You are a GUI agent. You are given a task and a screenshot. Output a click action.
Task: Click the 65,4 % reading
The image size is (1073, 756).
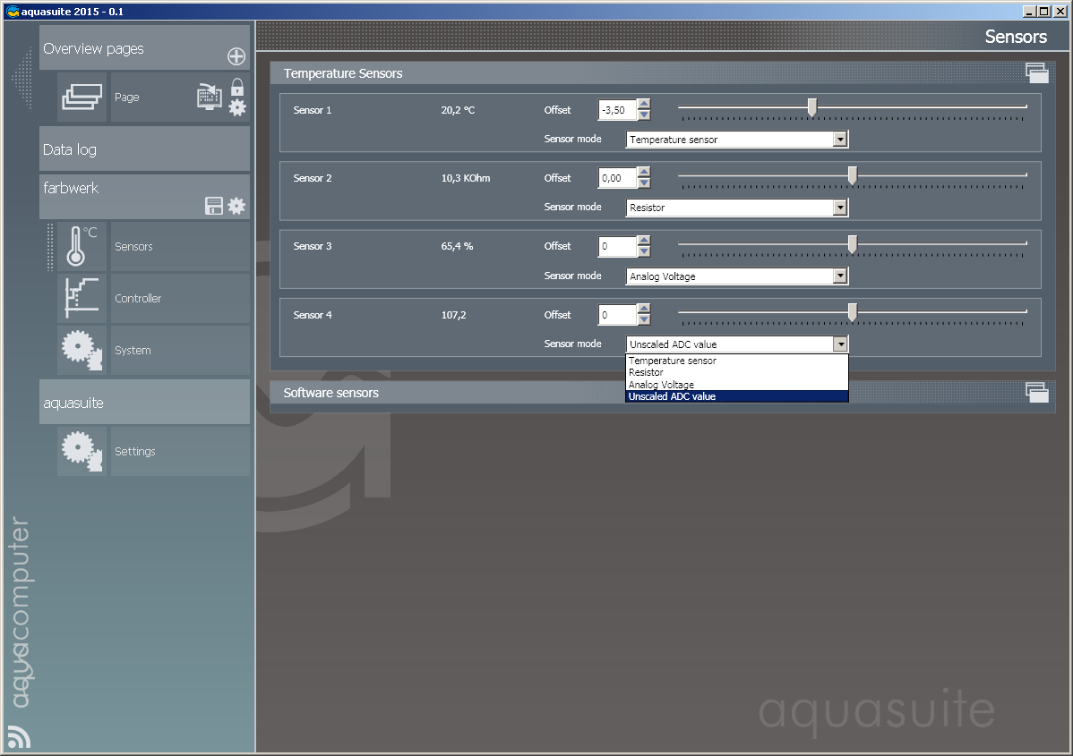point(457,246)
